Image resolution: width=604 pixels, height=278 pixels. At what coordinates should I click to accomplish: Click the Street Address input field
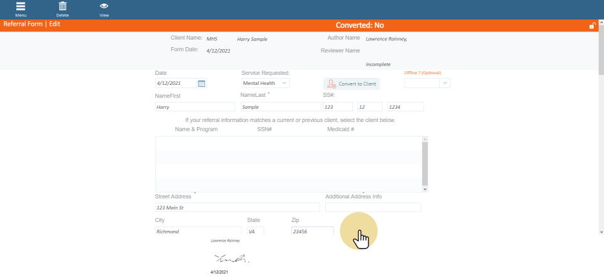pos(237,208)
